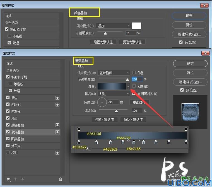212x187 pixels.
Task: Click 新建样式(W)... in the lower dialog
Action: point(190,82)
